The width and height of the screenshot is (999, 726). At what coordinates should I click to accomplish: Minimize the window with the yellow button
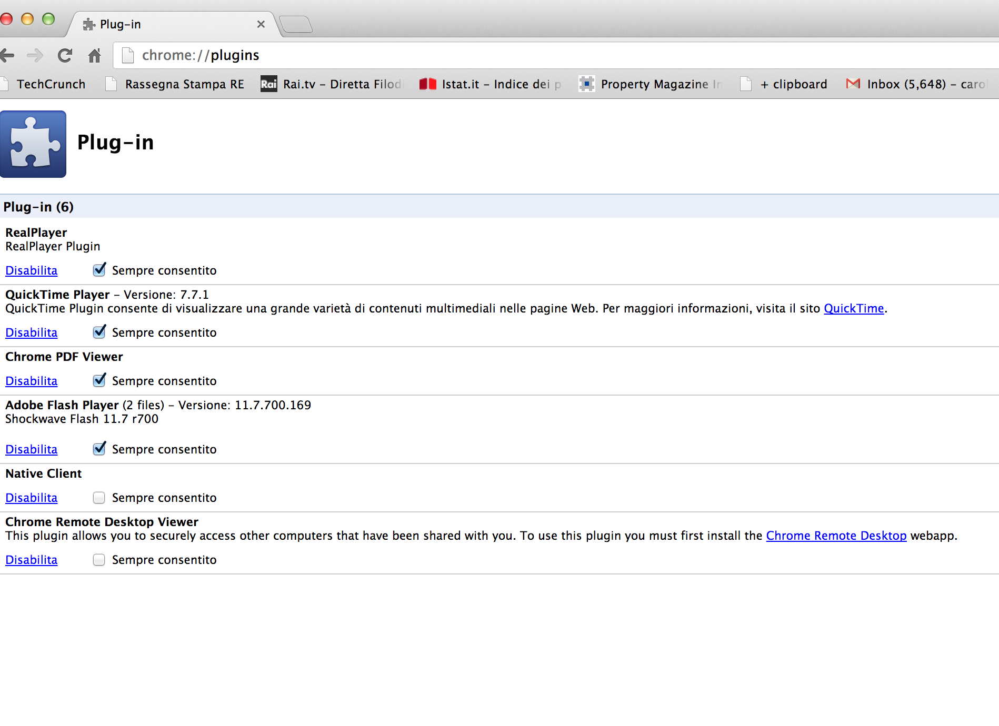point(27,19)
